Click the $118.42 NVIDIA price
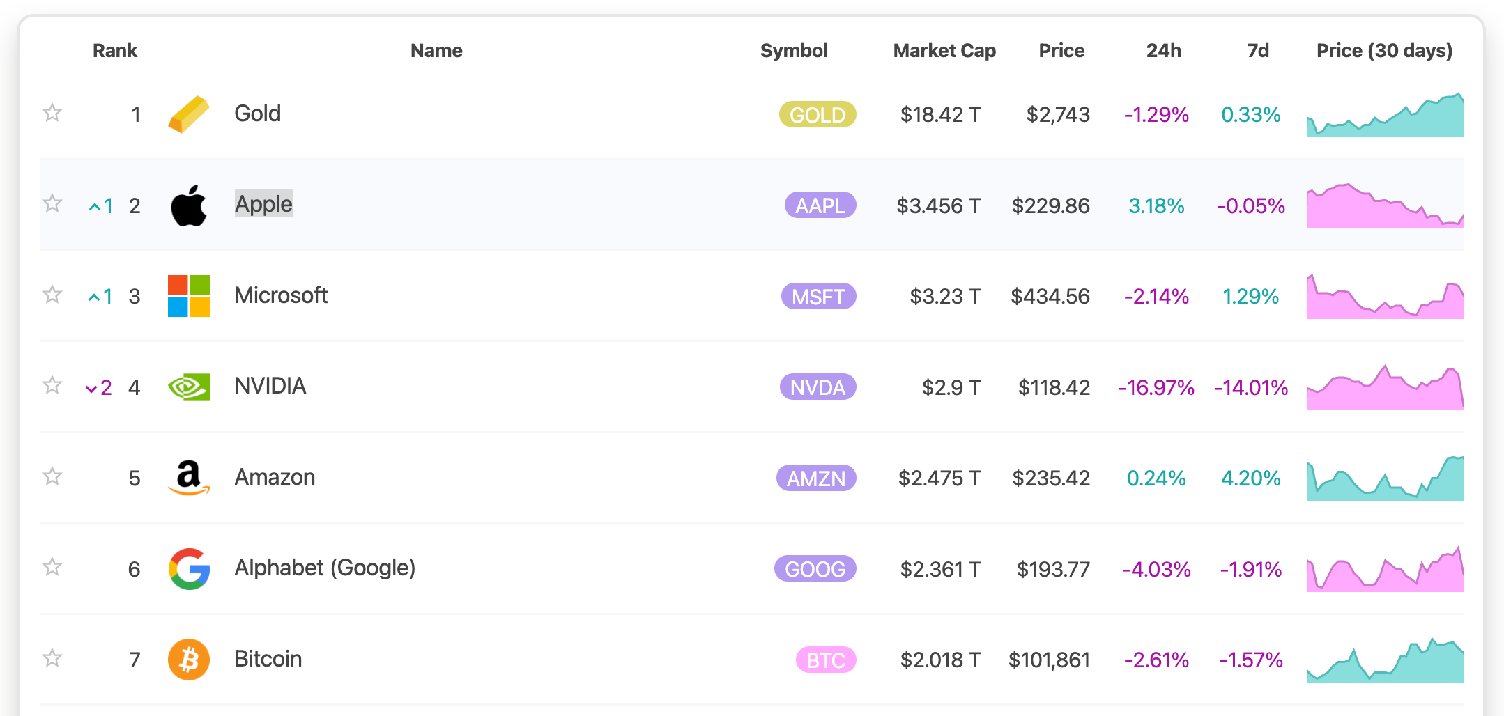1504x716 pixels. tap(1054, 387)
